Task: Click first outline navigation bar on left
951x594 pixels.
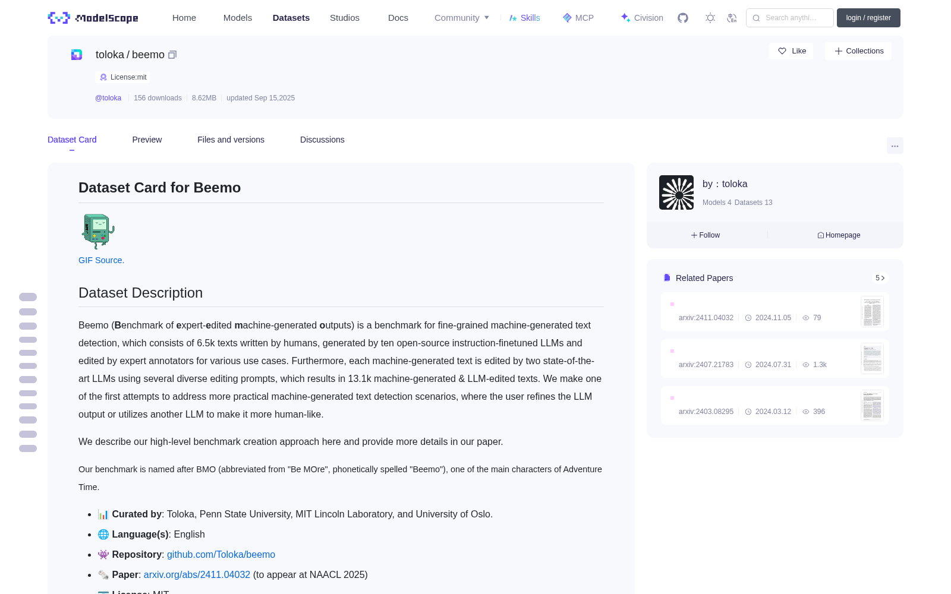Action: (28, 297)
